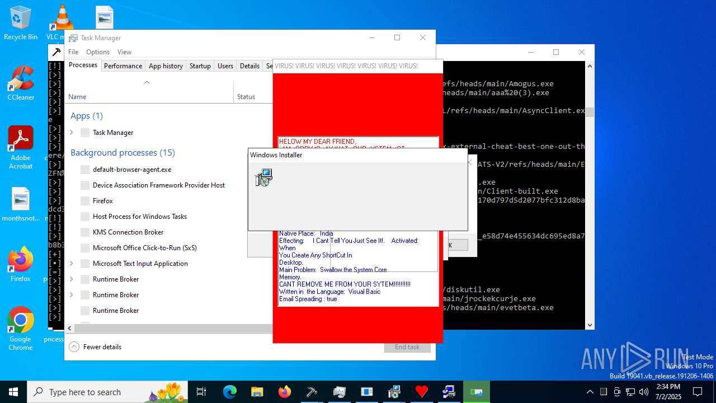Click the VIRUS! window title bar

coord(357,66)
